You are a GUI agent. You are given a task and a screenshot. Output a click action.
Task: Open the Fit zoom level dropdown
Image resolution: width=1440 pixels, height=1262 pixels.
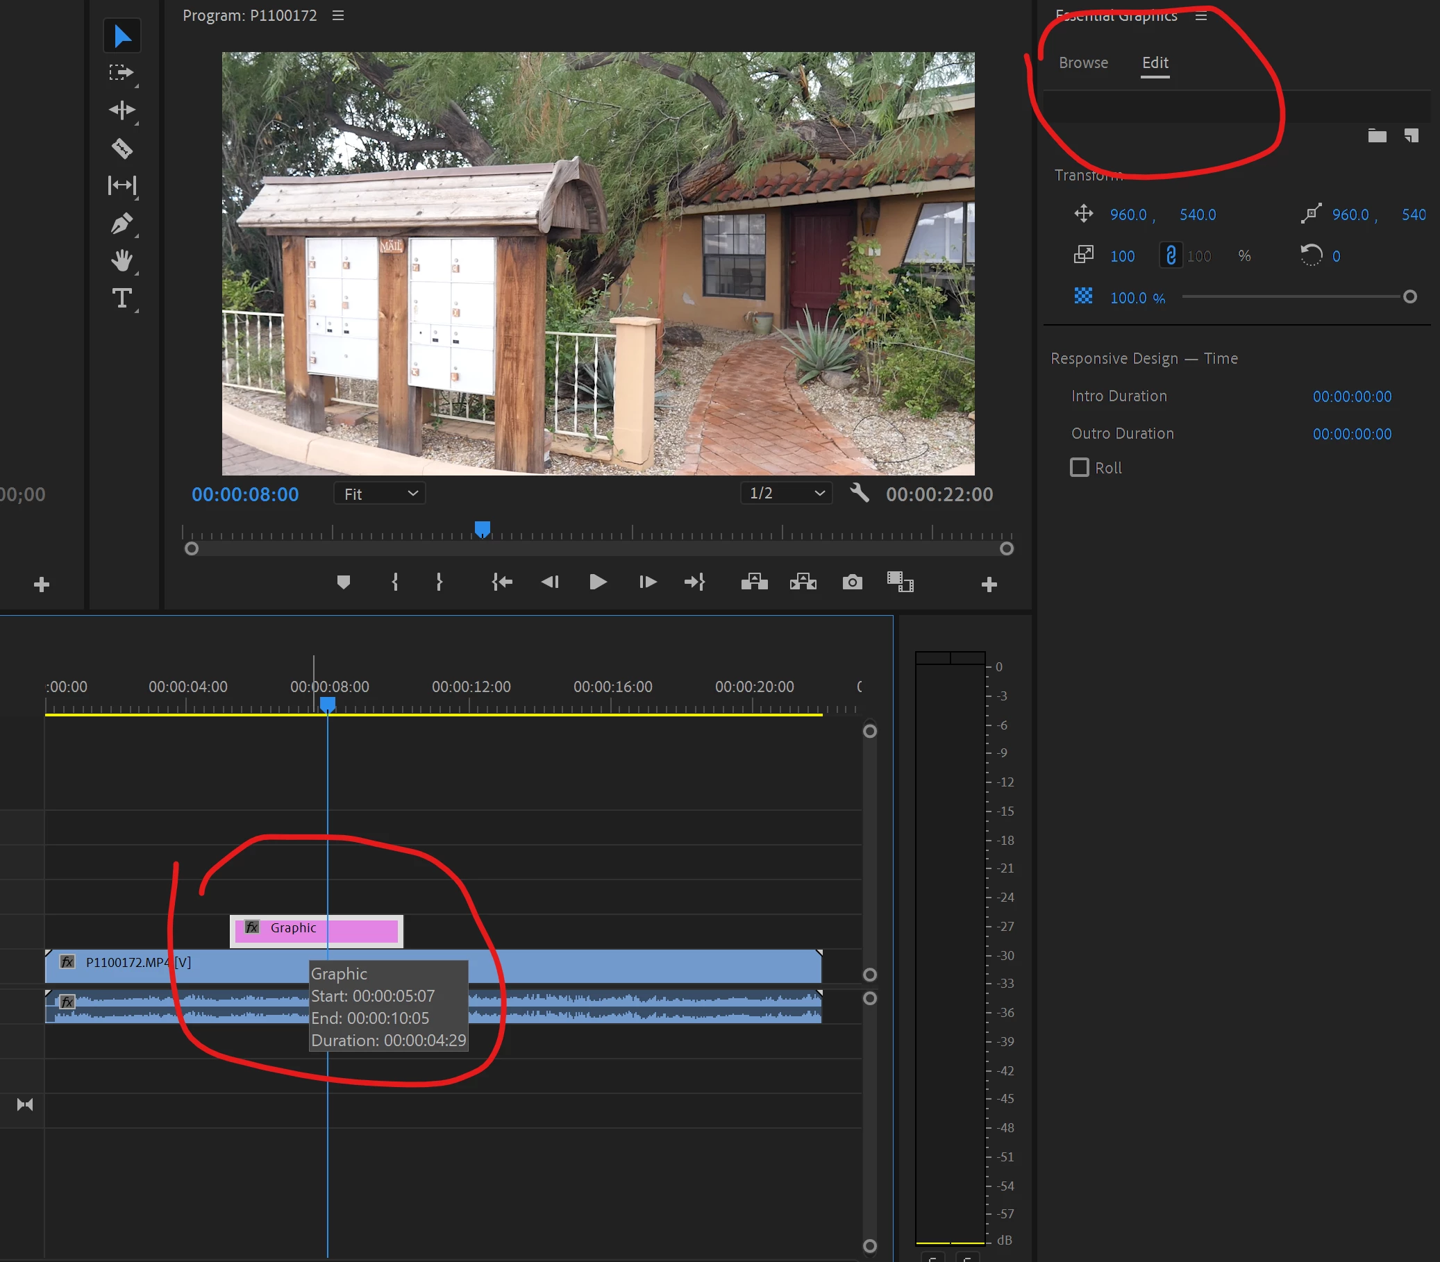click(x=380, y=494)
